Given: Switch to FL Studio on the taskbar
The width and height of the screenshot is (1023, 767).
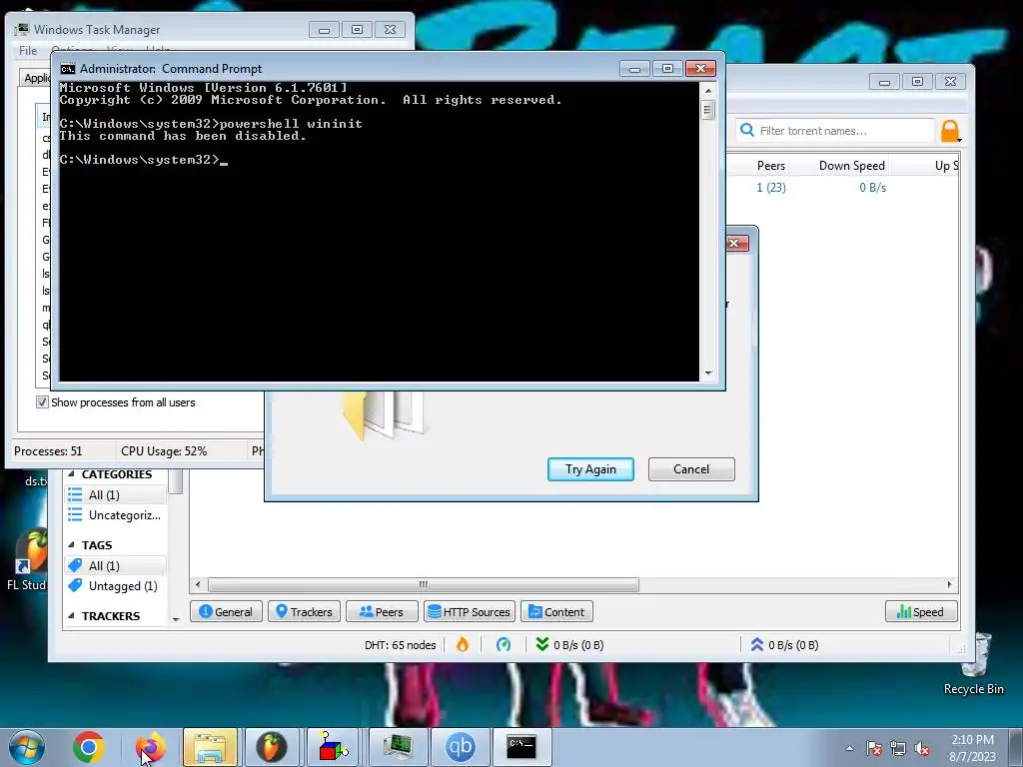Looking at the screenshot, I should tap(272, 747).
